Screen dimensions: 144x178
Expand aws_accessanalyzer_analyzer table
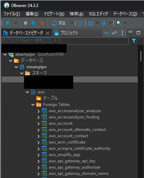click(x=38, y=111)
